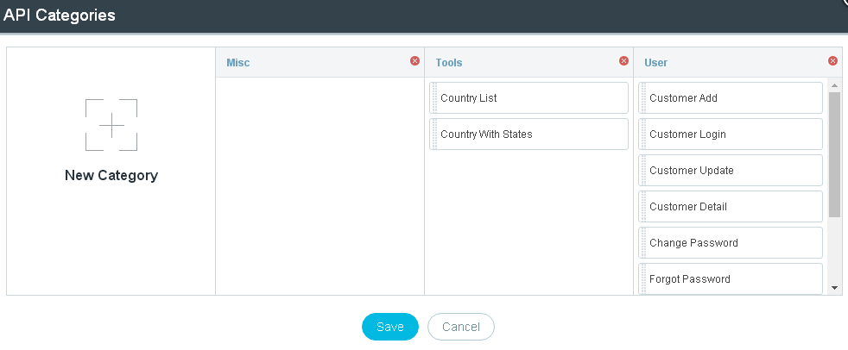Click Country With States drag handle

click(435, 134)
